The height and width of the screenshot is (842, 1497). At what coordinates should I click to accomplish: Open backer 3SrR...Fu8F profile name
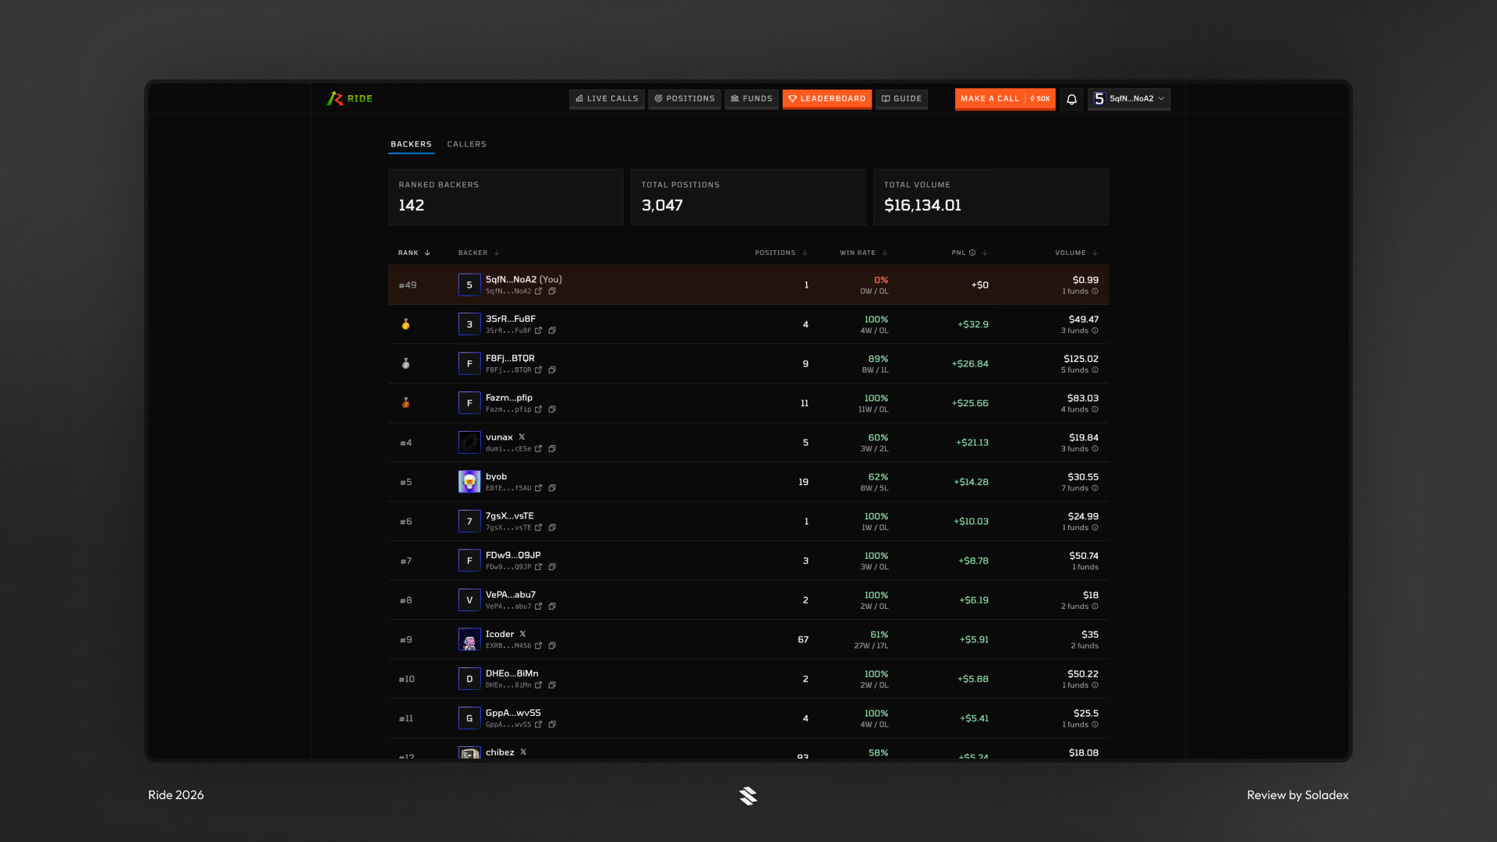[510, 319]
